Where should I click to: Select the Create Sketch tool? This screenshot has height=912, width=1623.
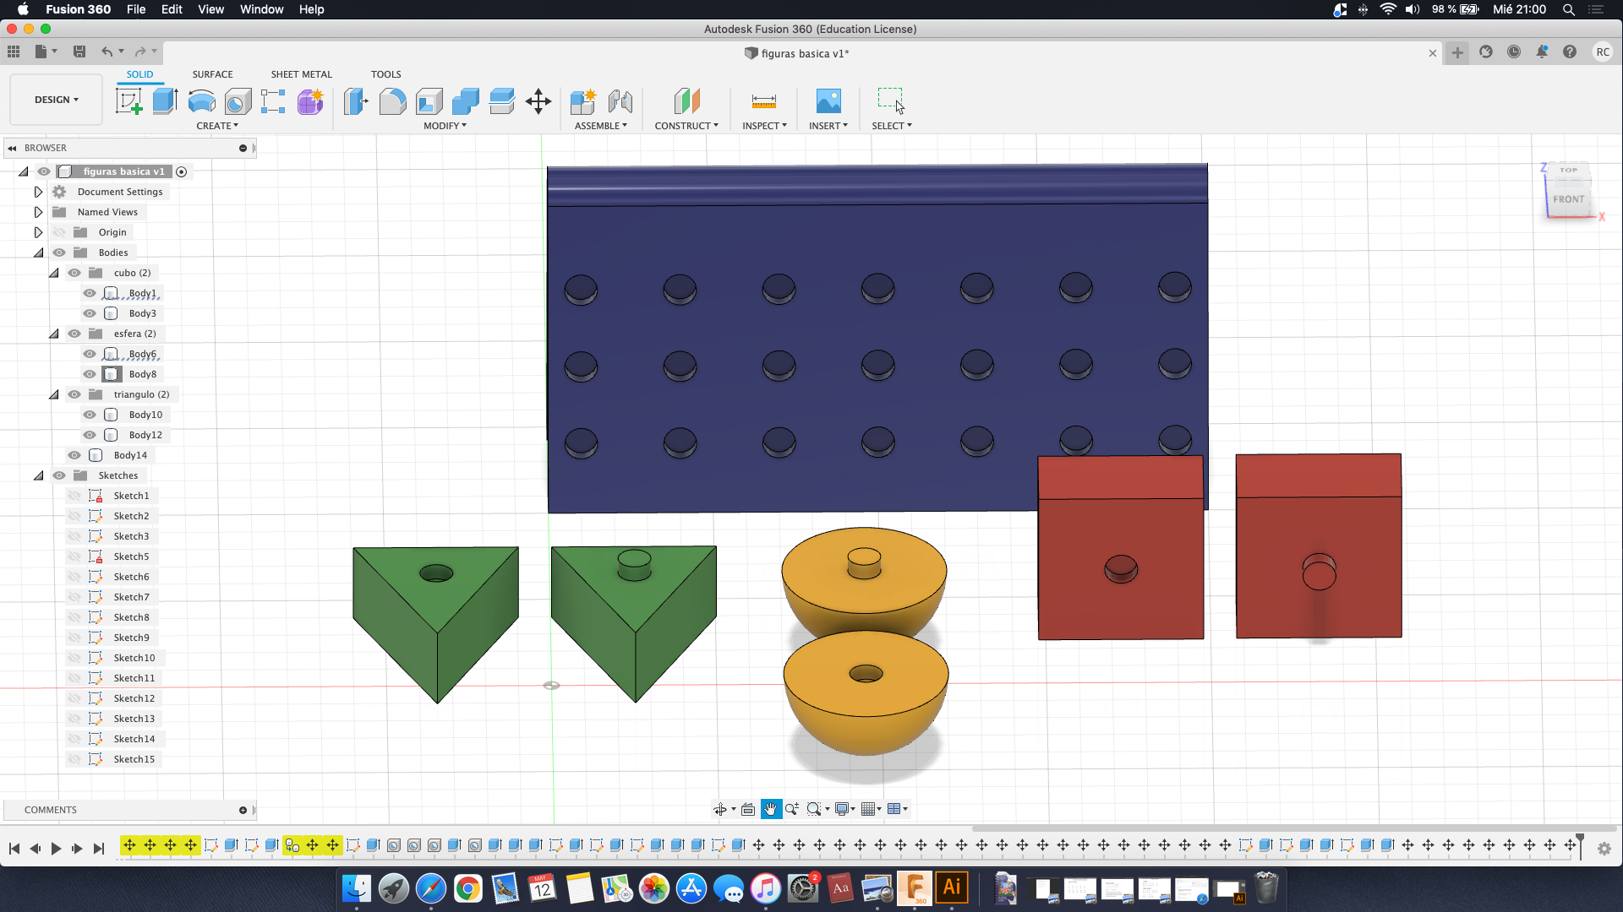[128, 101]
